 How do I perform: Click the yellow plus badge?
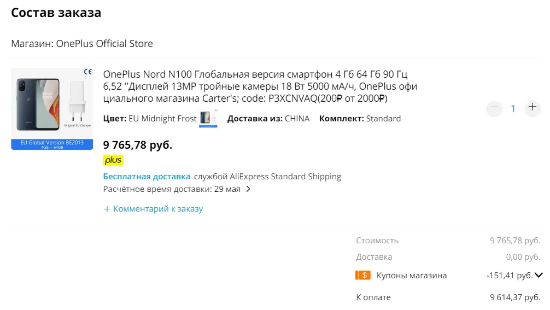pyautogui.click(x=113, y=160)
